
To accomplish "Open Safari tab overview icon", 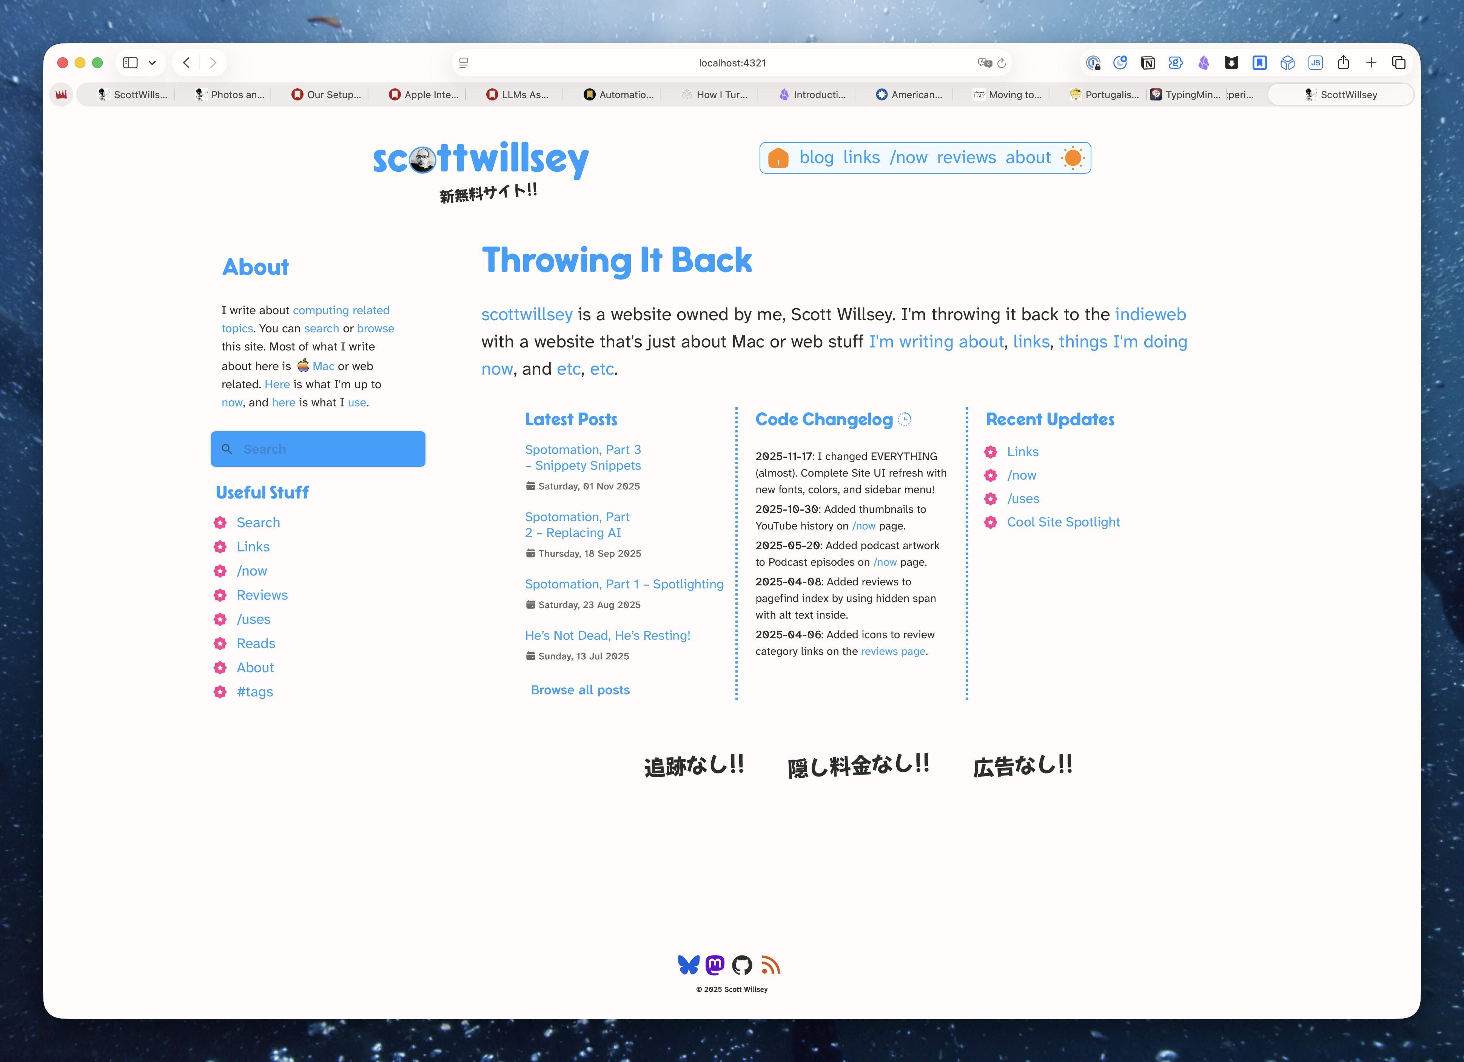I will click(x=1398, y=63).
